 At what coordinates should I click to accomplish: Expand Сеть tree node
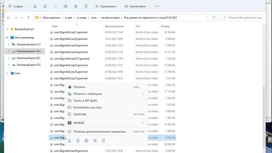pyautogui.click(x=7, y=73)
